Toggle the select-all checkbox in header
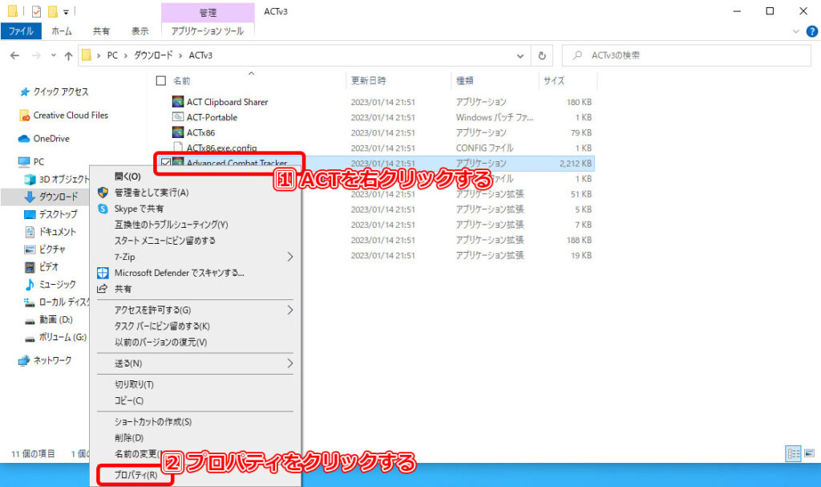This screenshot has height=487, width=821. [x=161, y=81]
